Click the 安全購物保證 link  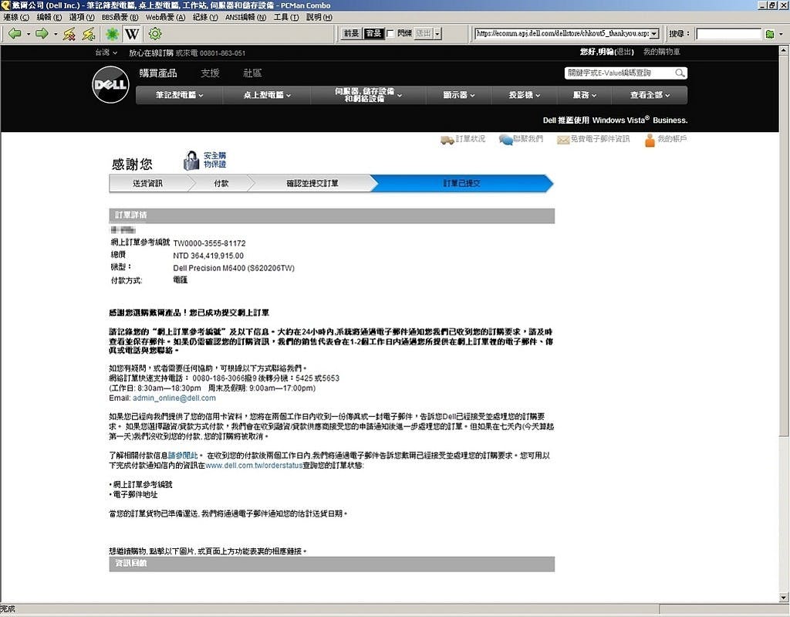pos(214,160)
